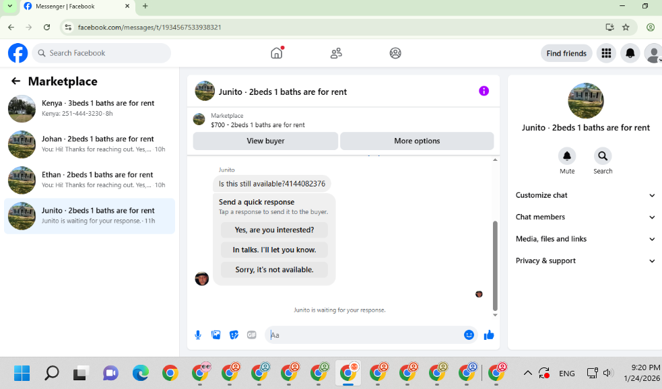Open Kenya 3beds 1 baths conversation
The image size is (662, 389).
(90, 108)
